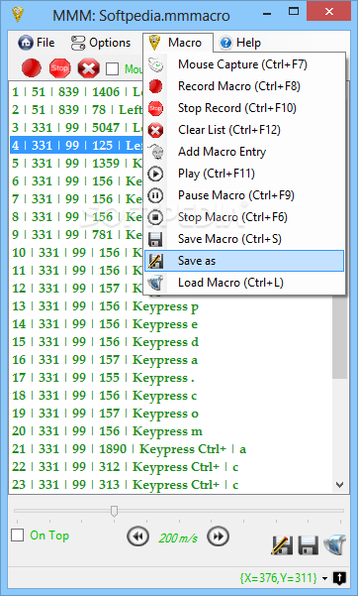Click the Pause Macro menu icon

(155, 195)
